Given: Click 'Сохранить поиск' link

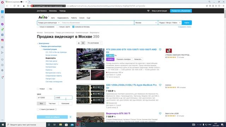Looking at the screenshot, I should click(184, 27).
